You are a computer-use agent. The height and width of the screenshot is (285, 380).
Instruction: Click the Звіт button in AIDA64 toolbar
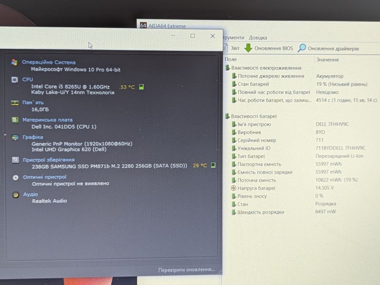232,48
